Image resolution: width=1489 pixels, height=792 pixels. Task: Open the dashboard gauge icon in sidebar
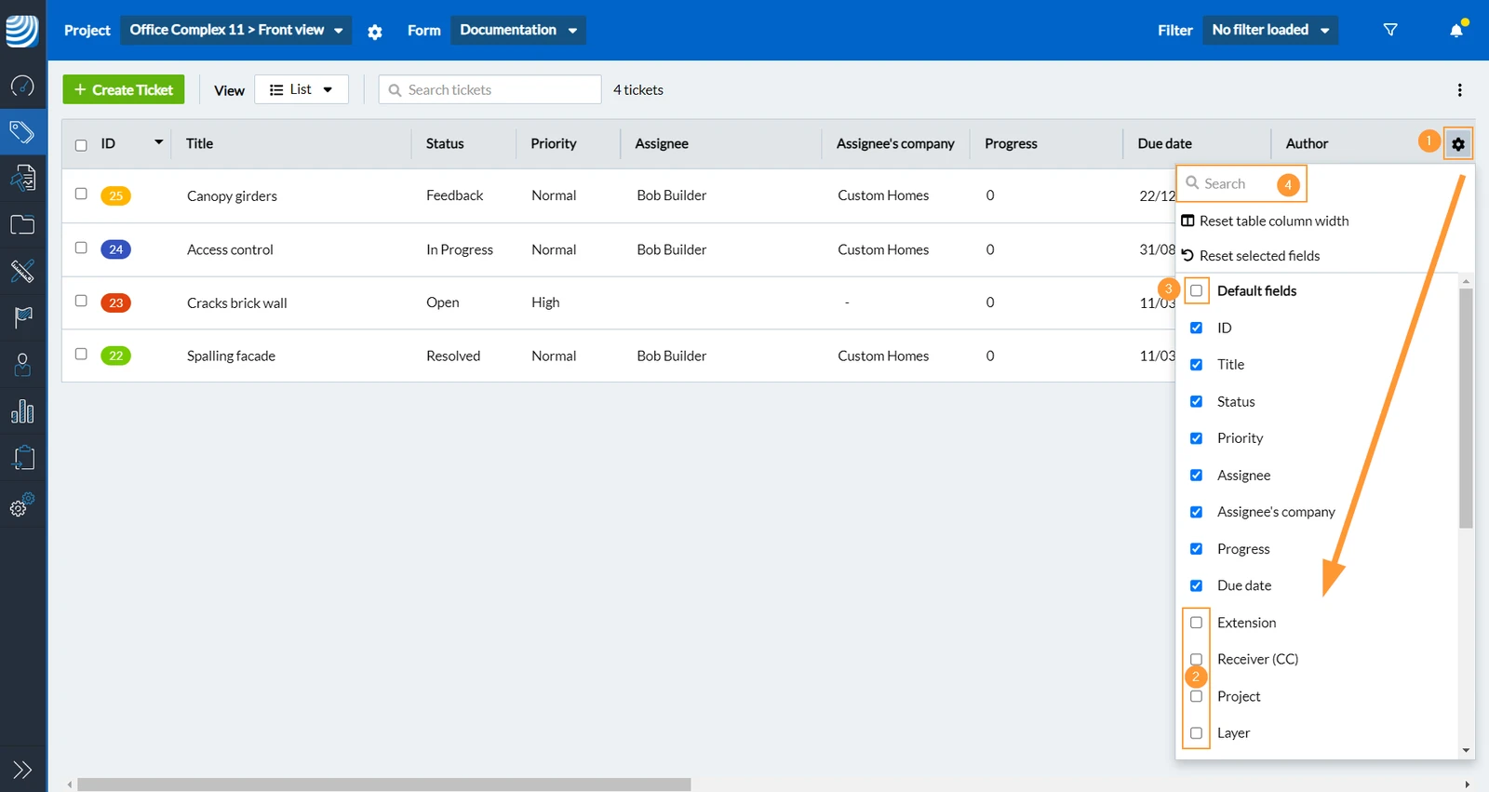tap(22, 87)
